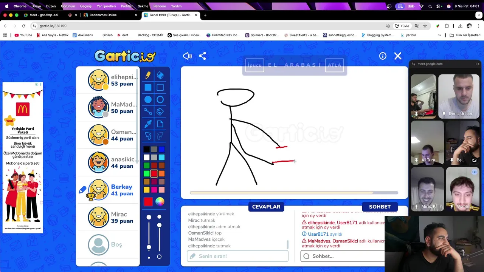Click the İpucu hint button
Screen dimensions: 484x272
point(254,65)
